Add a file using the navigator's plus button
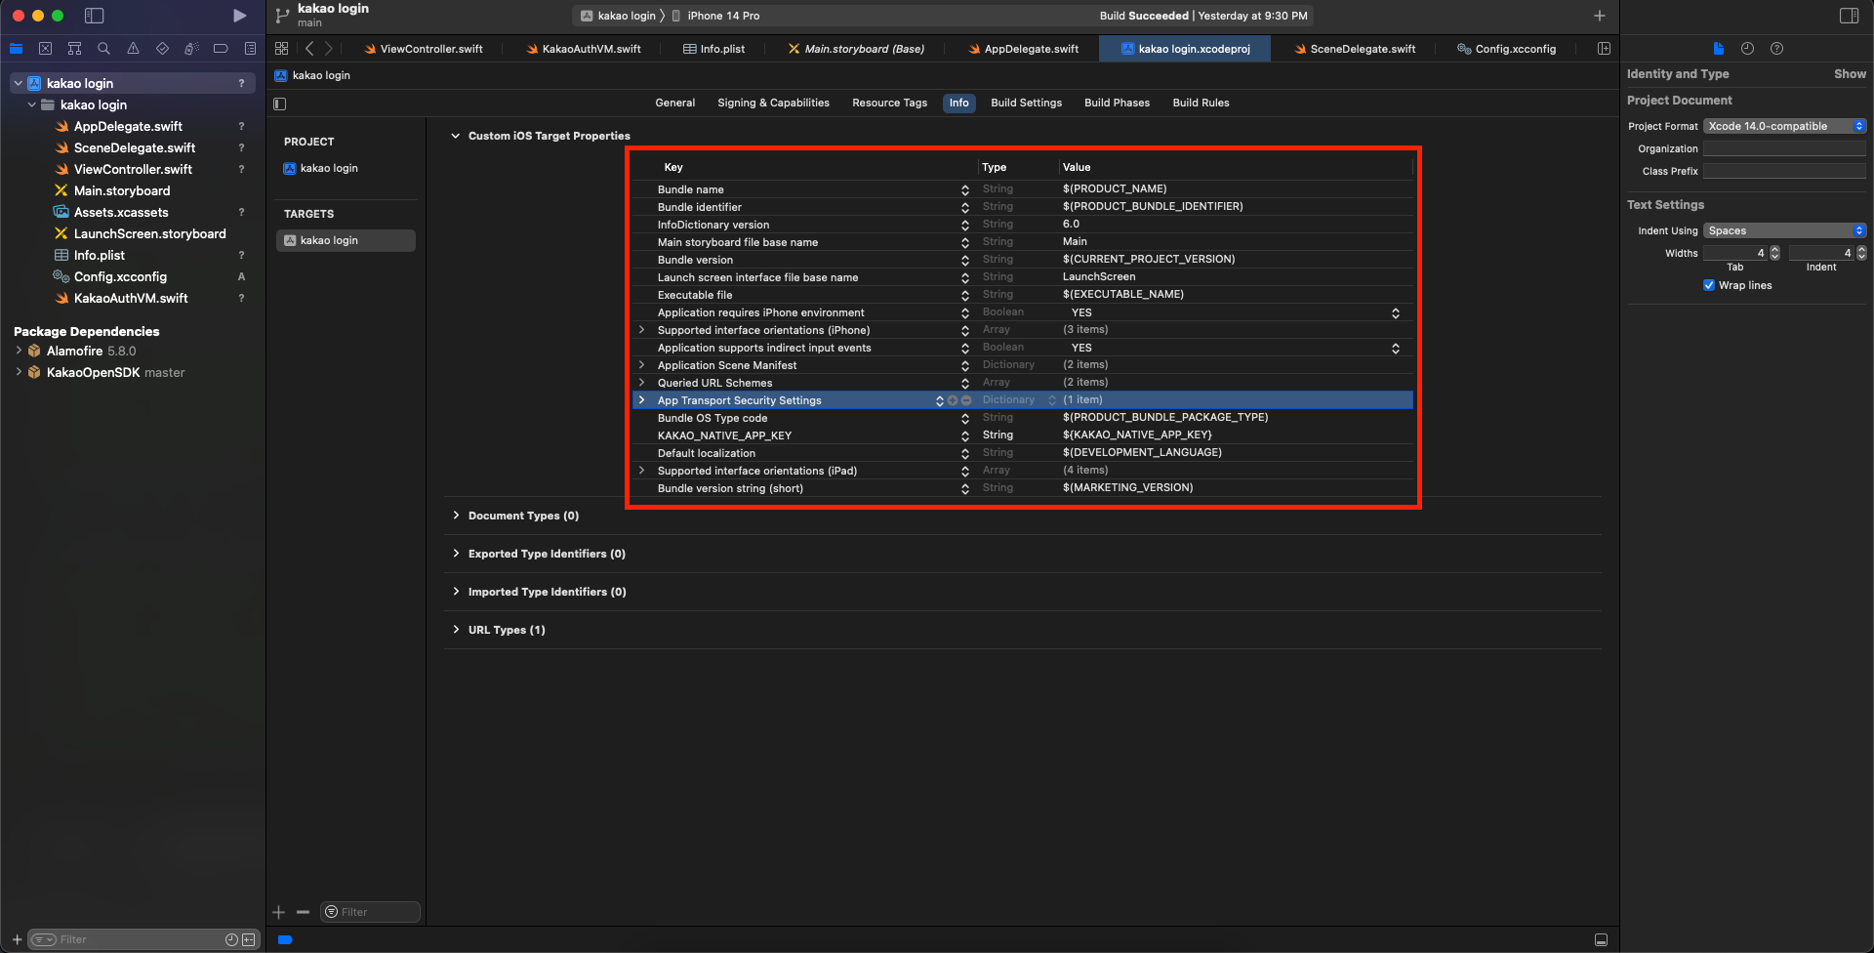 coord(17,939)
